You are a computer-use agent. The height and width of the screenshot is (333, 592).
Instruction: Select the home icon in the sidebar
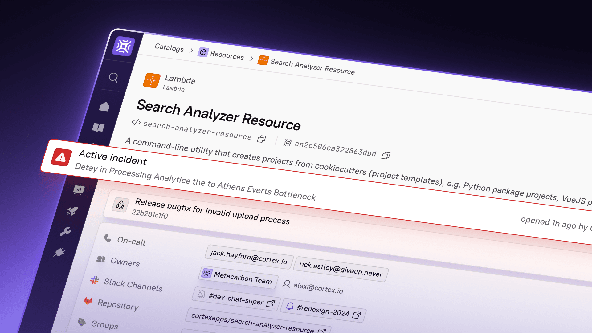tap(105, 106)
